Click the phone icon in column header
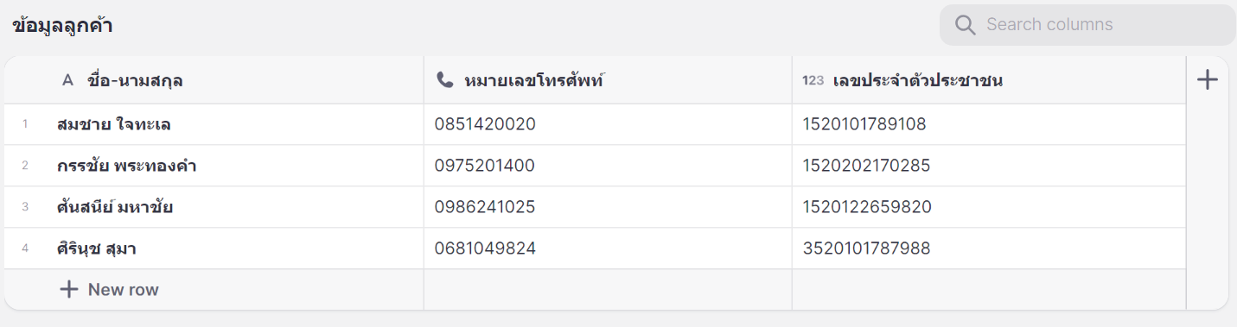Screen dimensions: 1237x327 (x=445, y=80)
